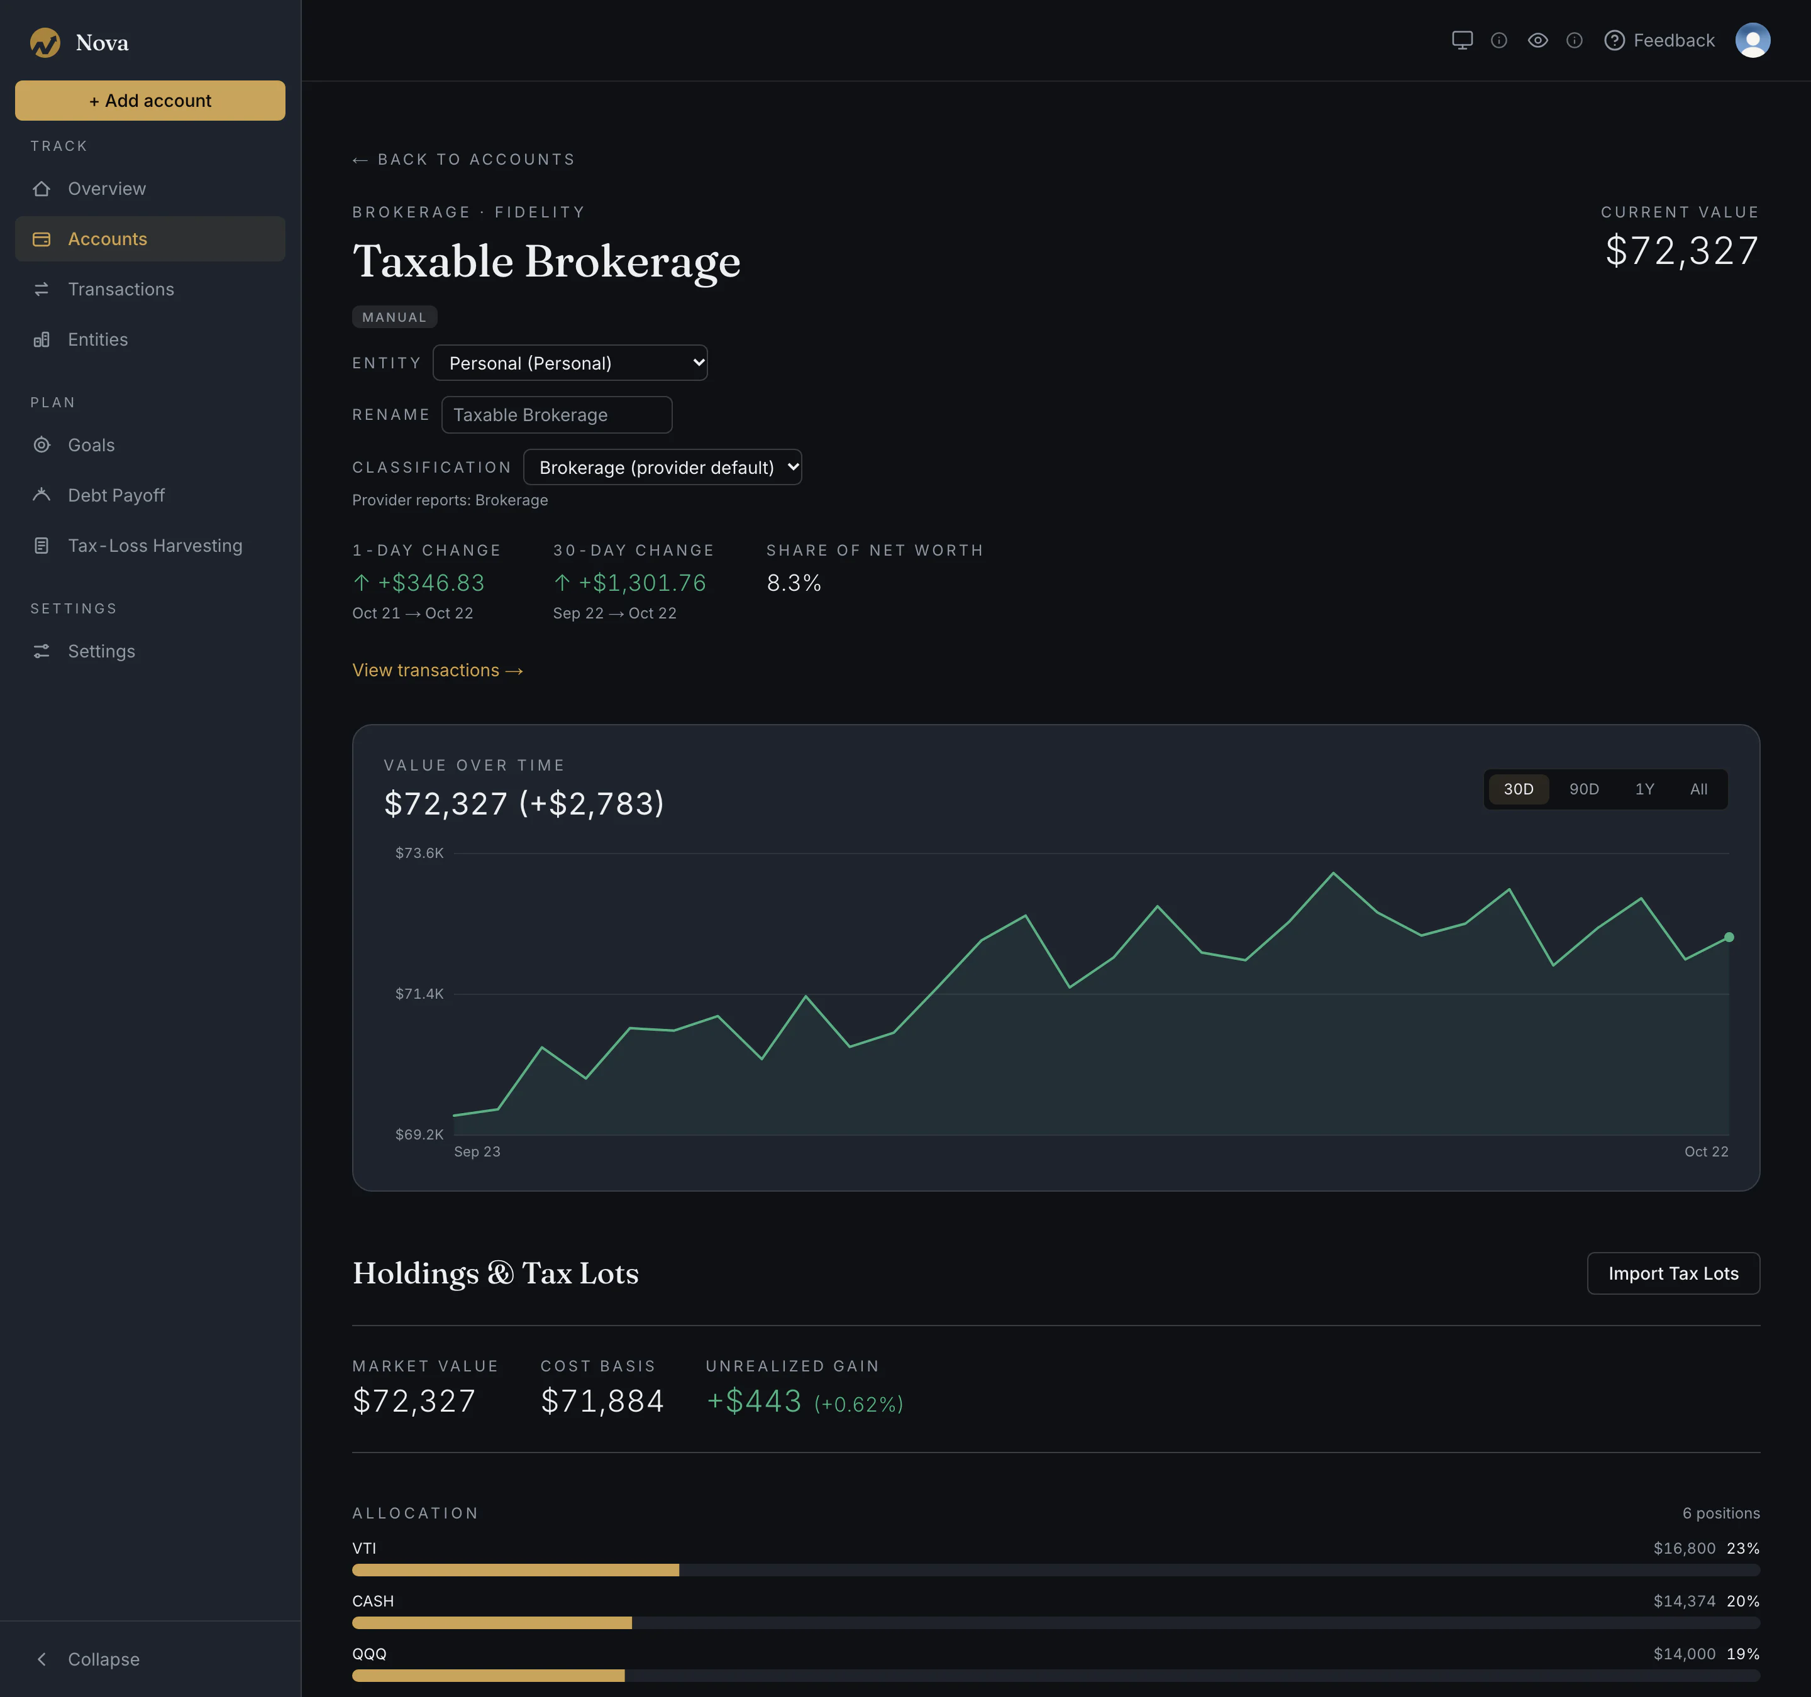
Task: Click the 6 positions count
Action: click(1721, 1513)
